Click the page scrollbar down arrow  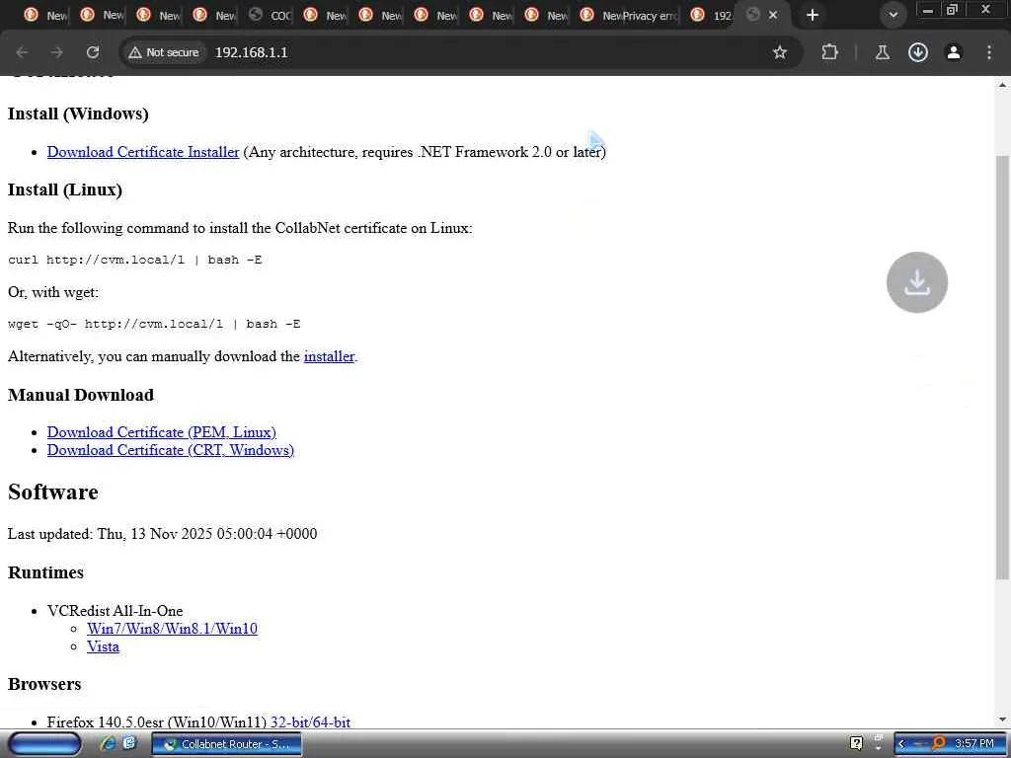tap(1003, 720)
